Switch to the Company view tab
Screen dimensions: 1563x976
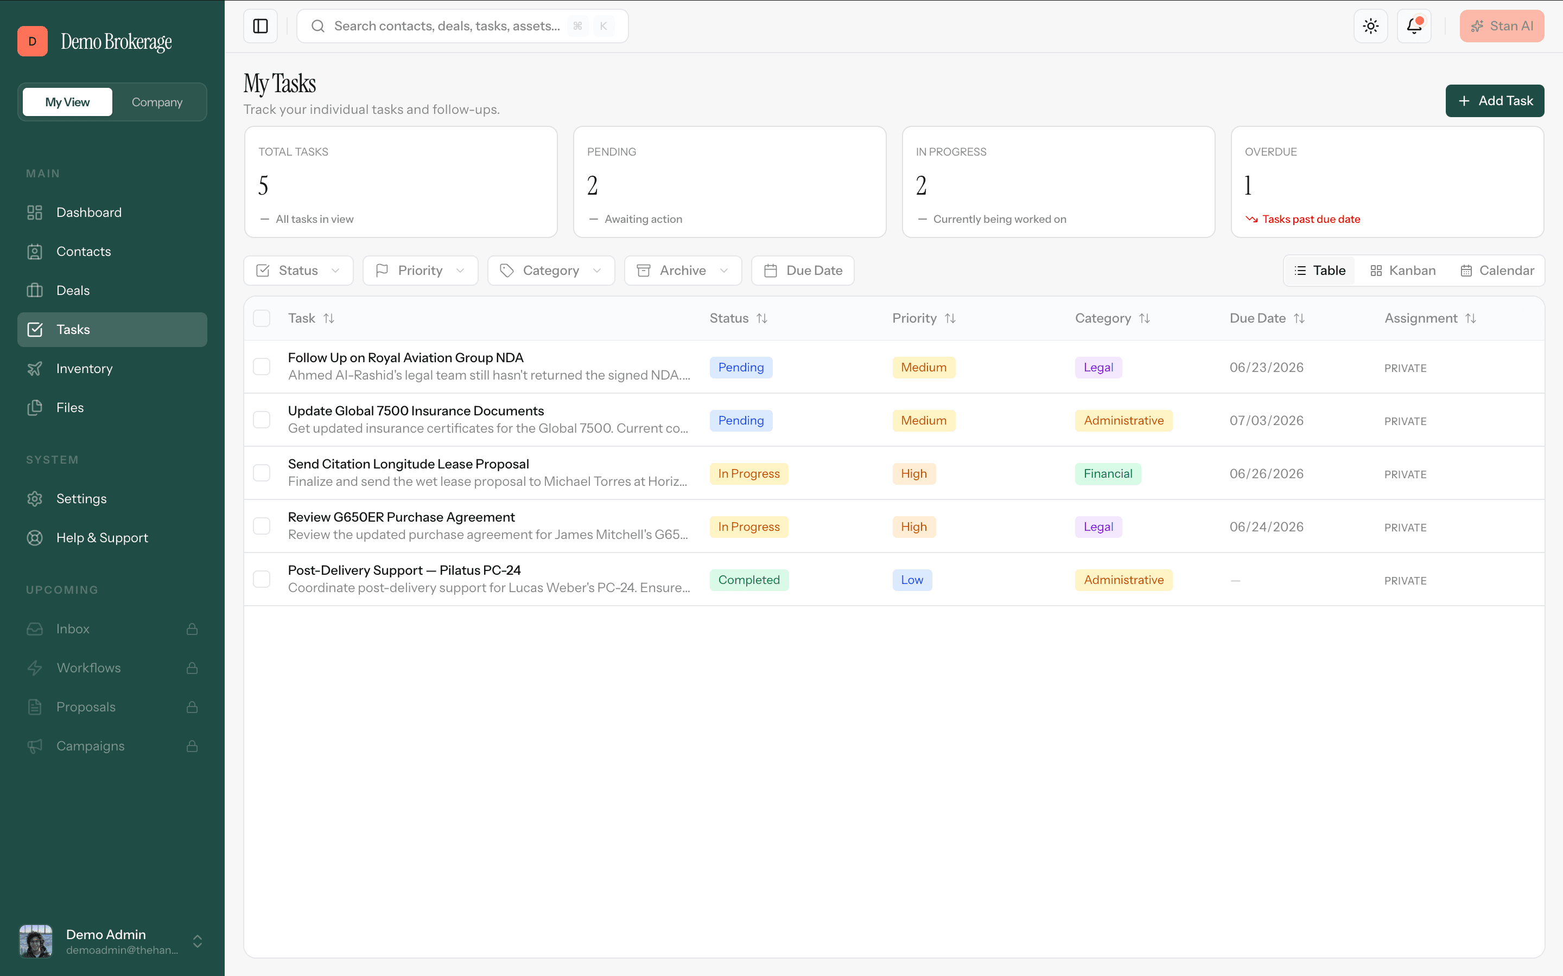coord(157,102)
